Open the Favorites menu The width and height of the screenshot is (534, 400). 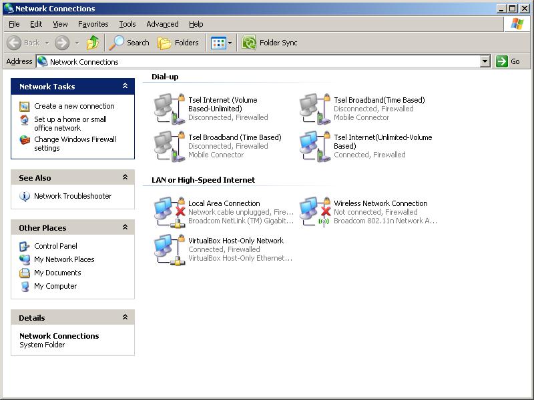(93, 24)
